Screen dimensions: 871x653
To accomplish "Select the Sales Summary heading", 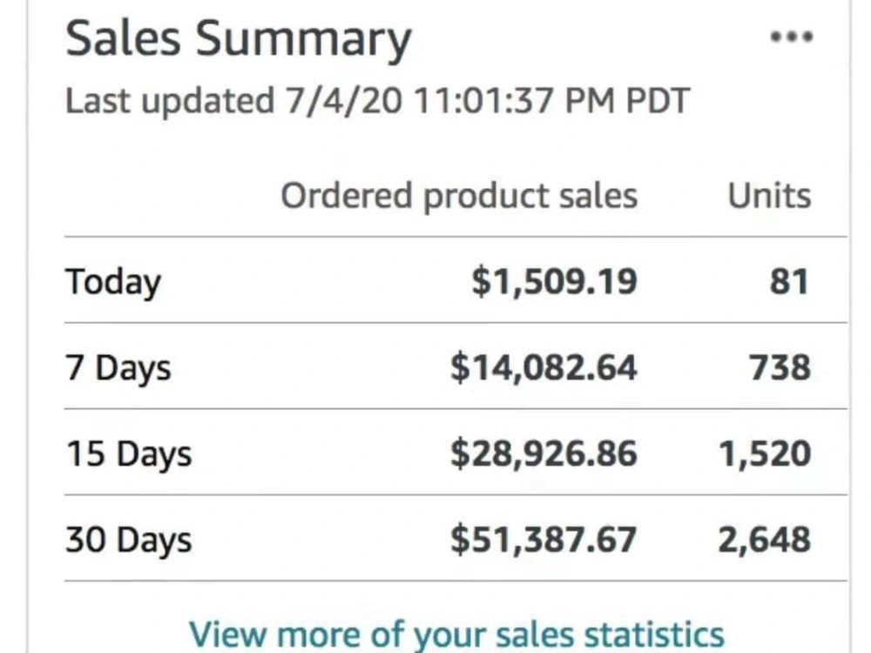I will point(239,39).
